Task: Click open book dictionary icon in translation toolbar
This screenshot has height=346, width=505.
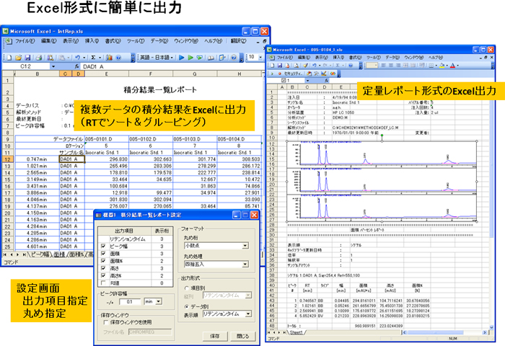Action: click(x=211, y=58)
